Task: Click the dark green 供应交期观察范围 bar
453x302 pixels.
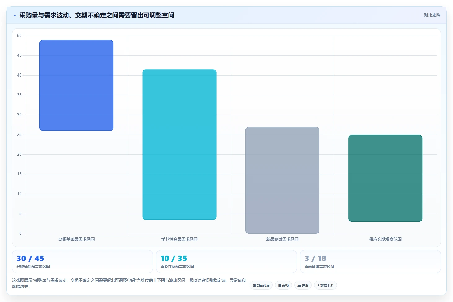Action: point(385,178)
